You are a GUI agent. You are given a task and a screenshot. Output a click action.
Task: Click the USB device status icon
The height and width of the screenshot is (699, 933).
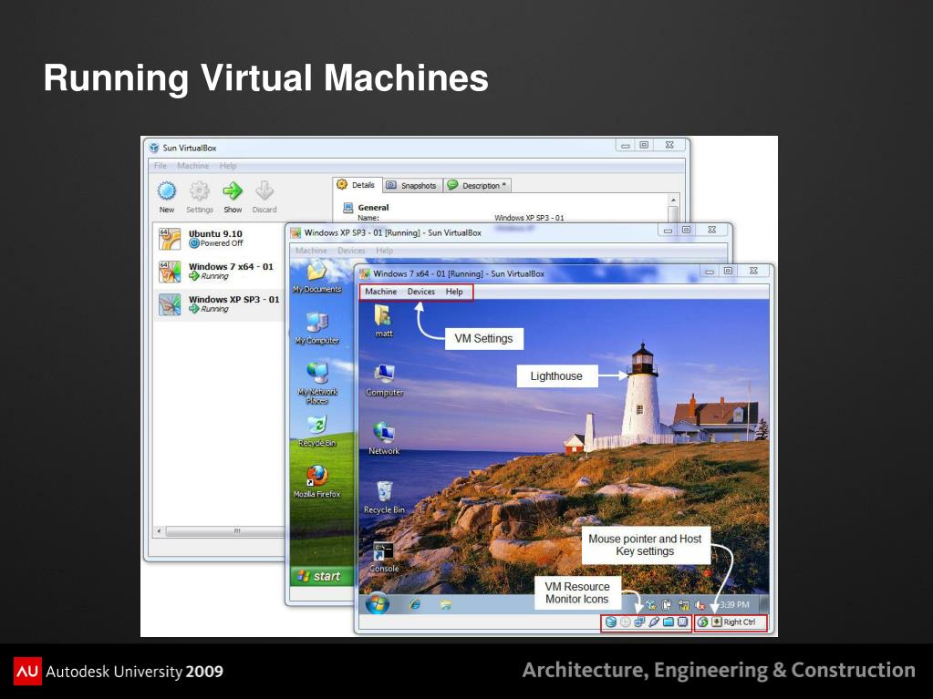click(653, 622)
